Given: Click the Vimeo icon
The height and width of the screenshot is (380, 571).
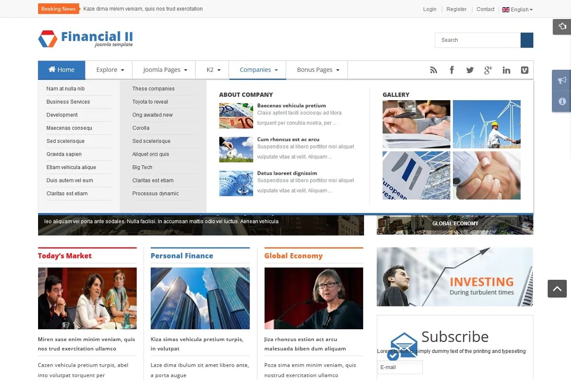Looking at the screenshot, I should pos(524,70).
